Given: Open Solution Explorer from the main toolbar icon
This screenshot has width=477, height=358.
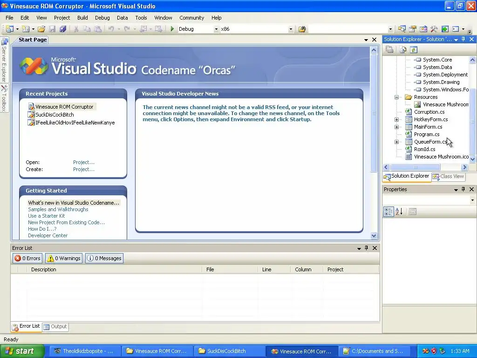Looking at the screenshot, I should (402, 29).
